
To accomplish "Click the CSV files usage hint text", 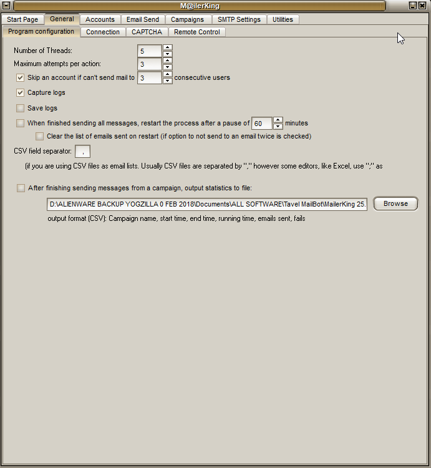I will 204,166.
